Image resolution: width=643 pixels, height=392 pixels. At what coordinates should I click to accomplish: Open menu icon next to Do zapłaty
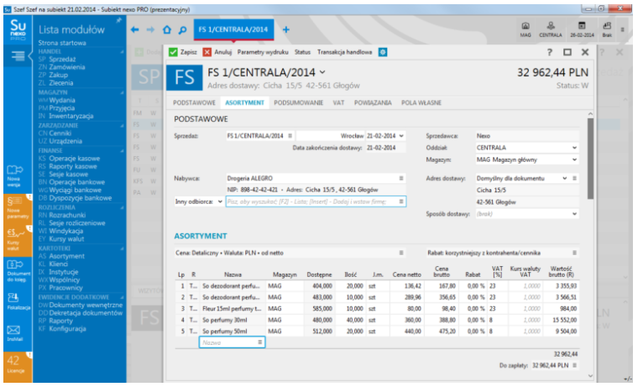point(574,365)
